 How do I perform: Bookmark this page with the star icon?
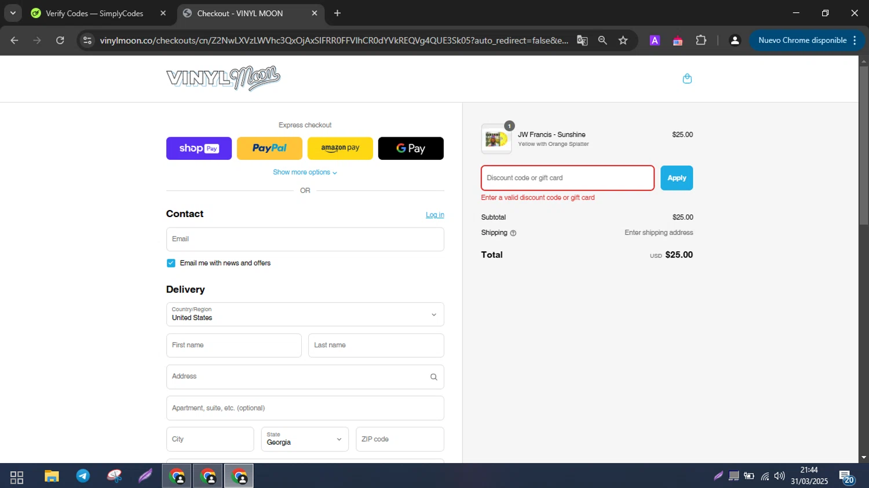pos(623,41)
